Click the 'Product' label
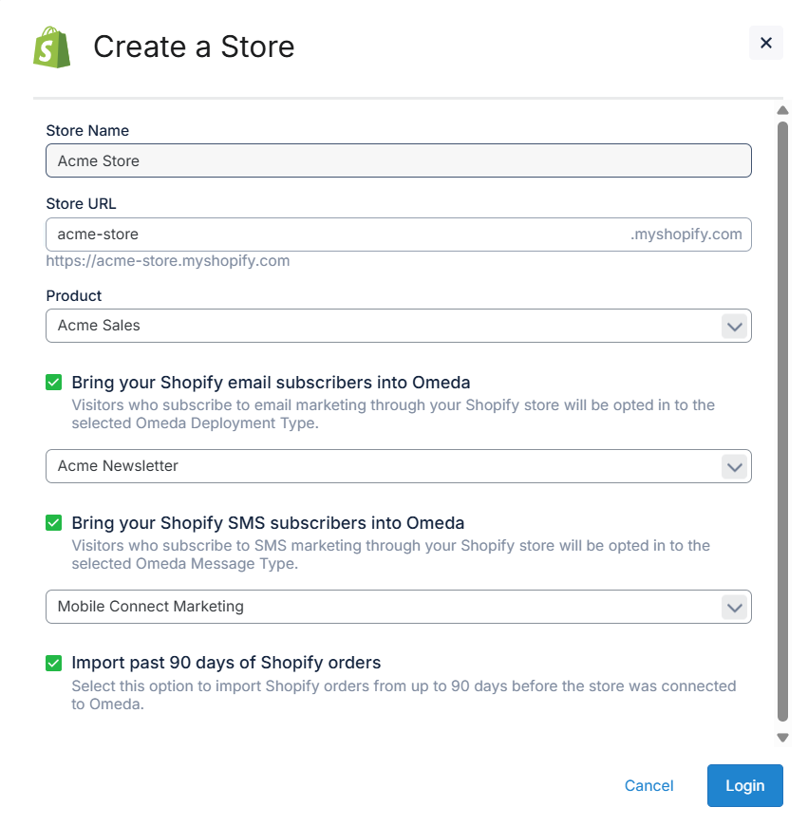Viewport: 808px width, 826px height. [74, 296]
